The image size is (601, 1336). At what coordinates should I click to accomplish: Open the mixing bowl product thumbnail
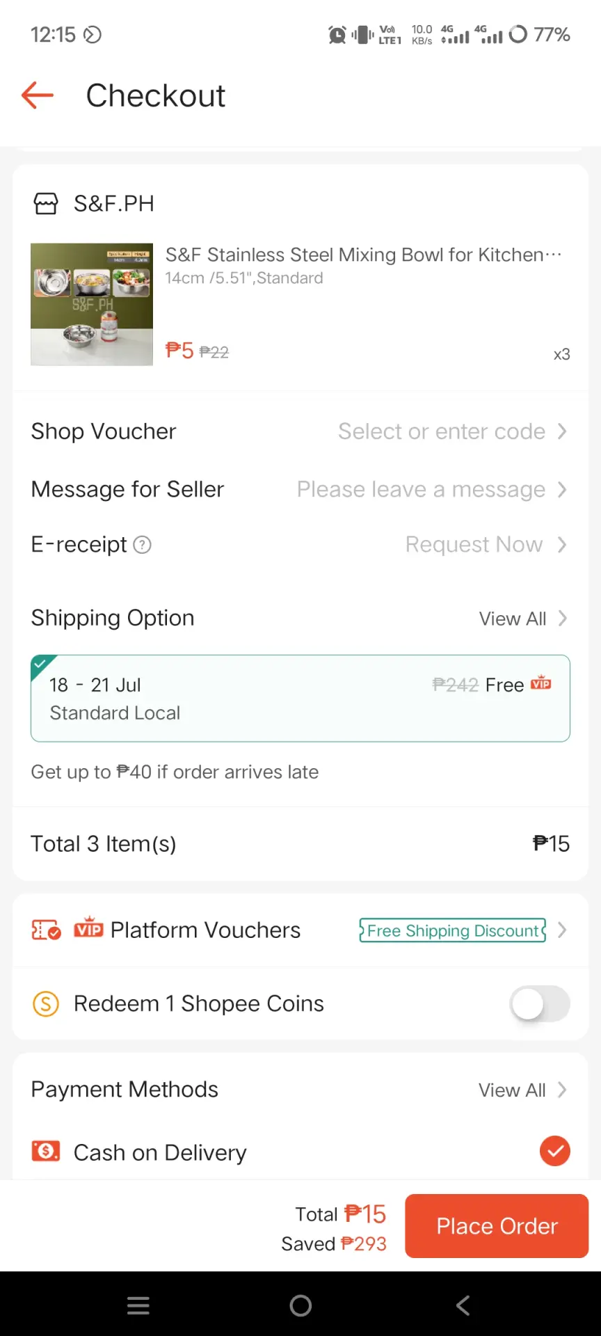tap(92, 304)
